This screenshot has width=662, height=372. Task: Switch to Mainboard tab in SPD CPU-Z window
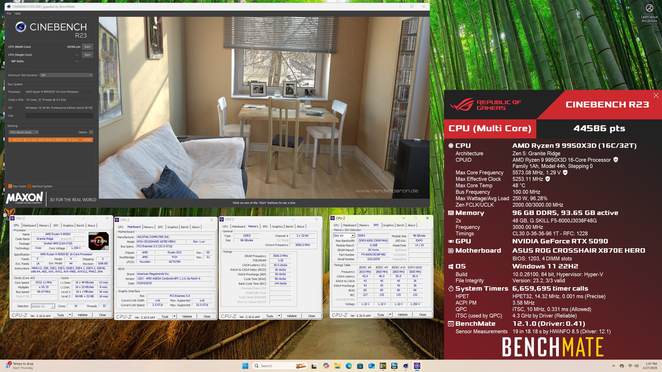click(350, 225)
